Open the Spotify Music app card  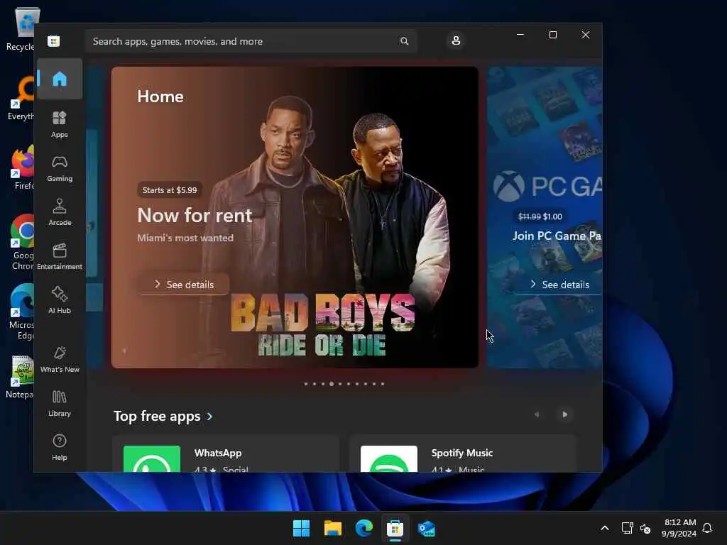point(463,454)
